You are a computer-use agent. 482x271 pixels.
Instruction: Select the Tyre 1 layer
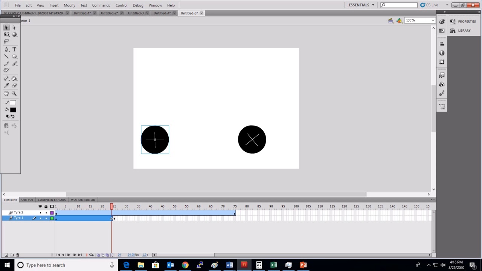click(x=18, y=218)
